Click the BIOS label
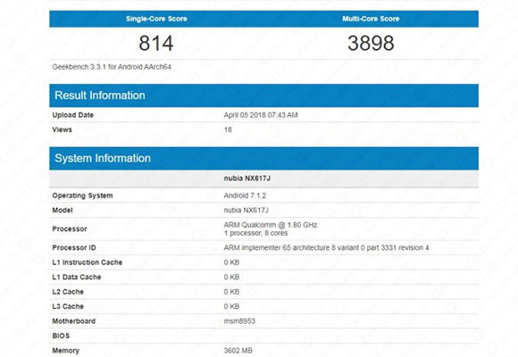This screenshot has height=357, width=518. coord(61,336)
